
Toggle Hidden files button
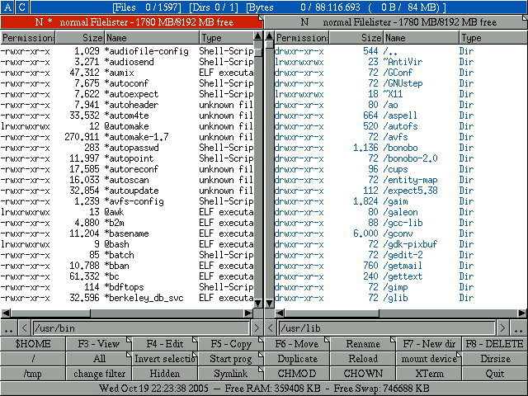tap(165, 374)
